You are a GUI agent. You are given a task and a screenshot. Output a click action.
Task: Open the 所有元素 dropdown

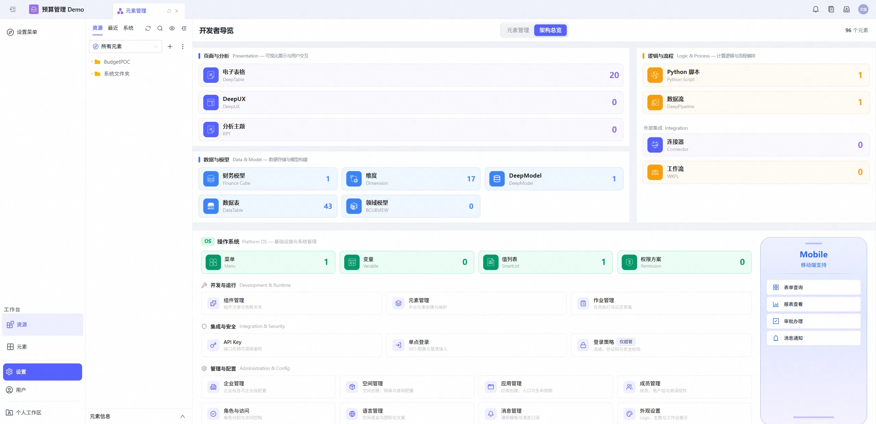(x=126, y=47)
